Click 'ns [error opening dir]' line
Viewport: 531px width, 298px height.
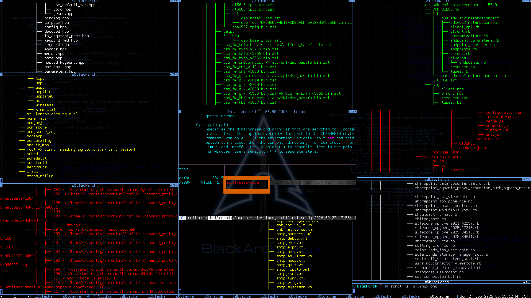52,114
